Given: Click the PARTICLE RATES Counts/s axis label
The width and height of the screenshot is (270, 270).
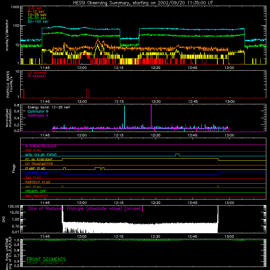Looking at the screenshot, I should [x=9, y=84].
